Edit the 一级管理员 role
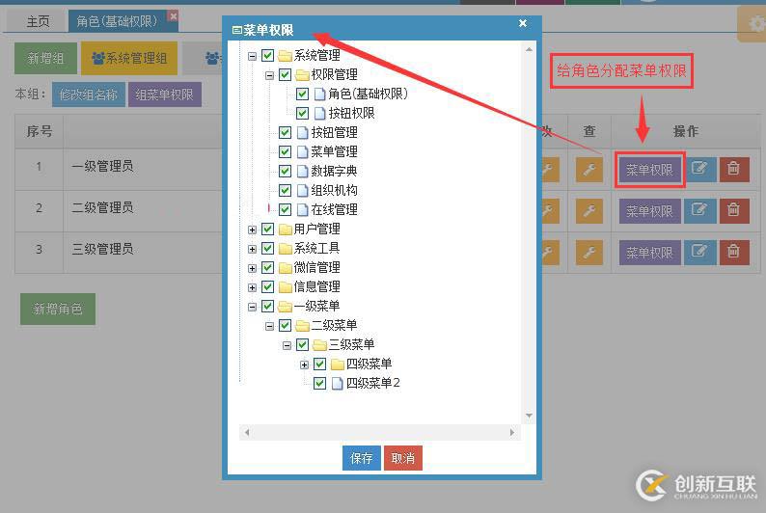This screenshot has width=766, height=513. tap(699, 170)
